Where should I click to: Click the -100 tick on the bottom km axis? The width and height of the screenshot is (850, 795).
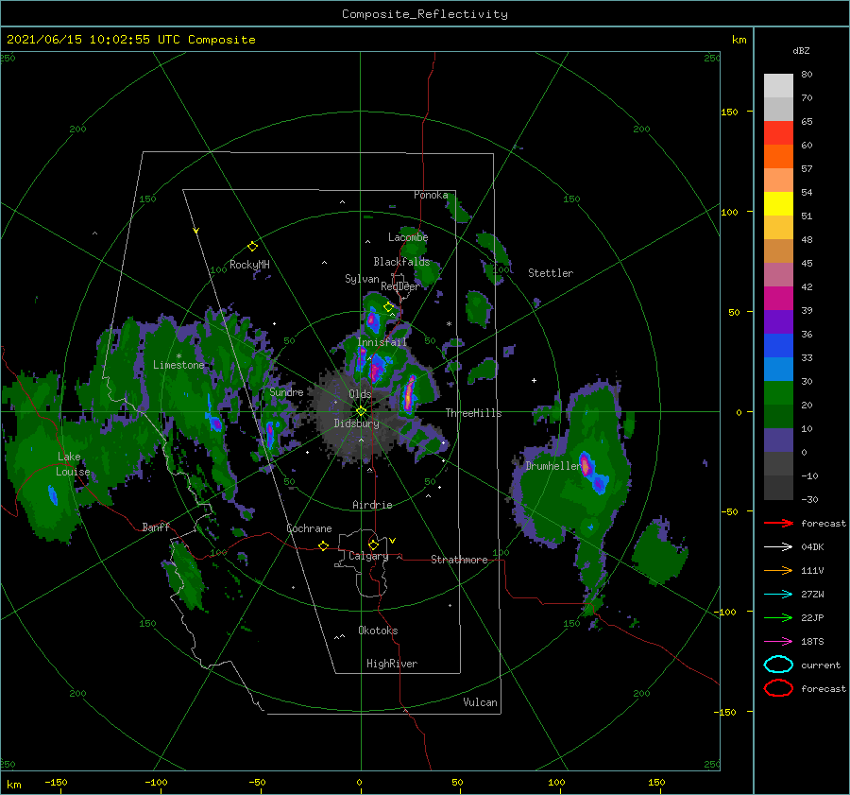coord(156,782)
